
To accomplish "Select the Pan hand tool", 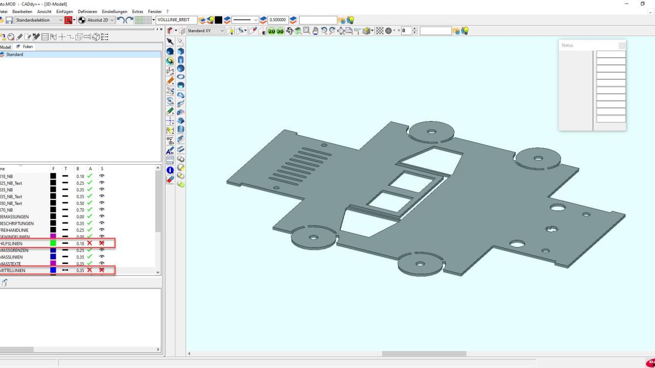I will pyautogui.click(x=315, y=31).
